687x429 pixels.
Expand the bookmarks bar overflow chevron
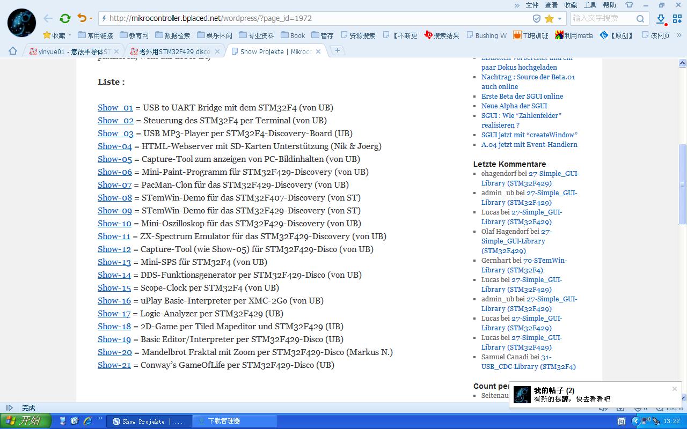point(678,35)
